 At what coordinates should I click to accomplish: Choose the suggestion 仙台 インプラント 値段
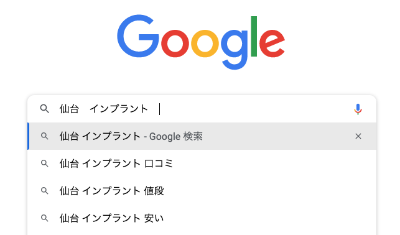pos(202,191)
